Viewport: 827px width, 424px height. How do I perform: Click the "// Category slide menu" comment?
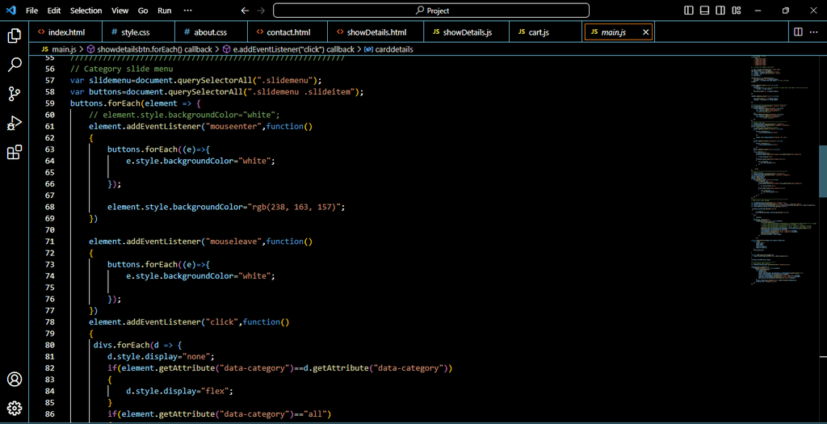(121, 69)
